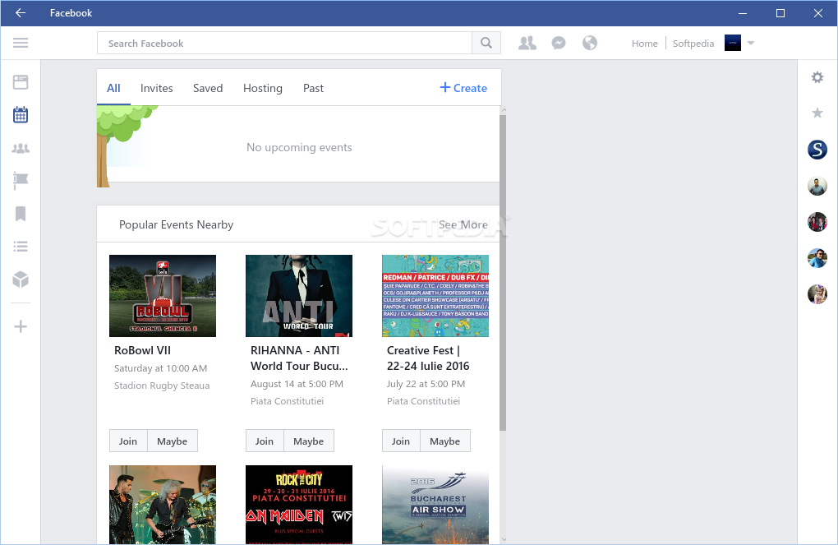Click 'August 14 at 5:00 PM' text
The height and width of the screenshot is (545, 838).
(297, 384)
